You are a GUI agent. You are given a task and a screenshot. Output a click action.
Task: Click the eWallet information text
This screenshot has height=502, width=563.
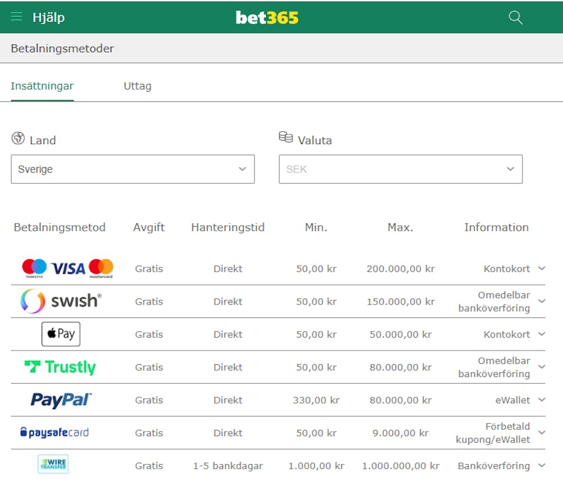click(x=513, y=400)
